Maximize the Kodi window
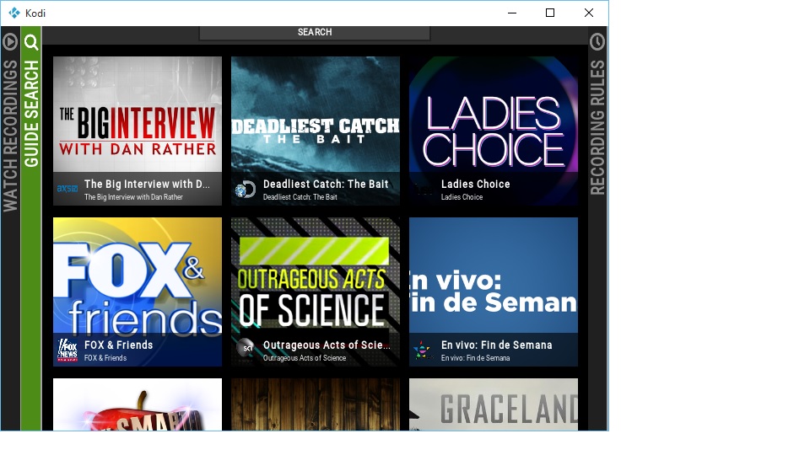 point(550,13)
